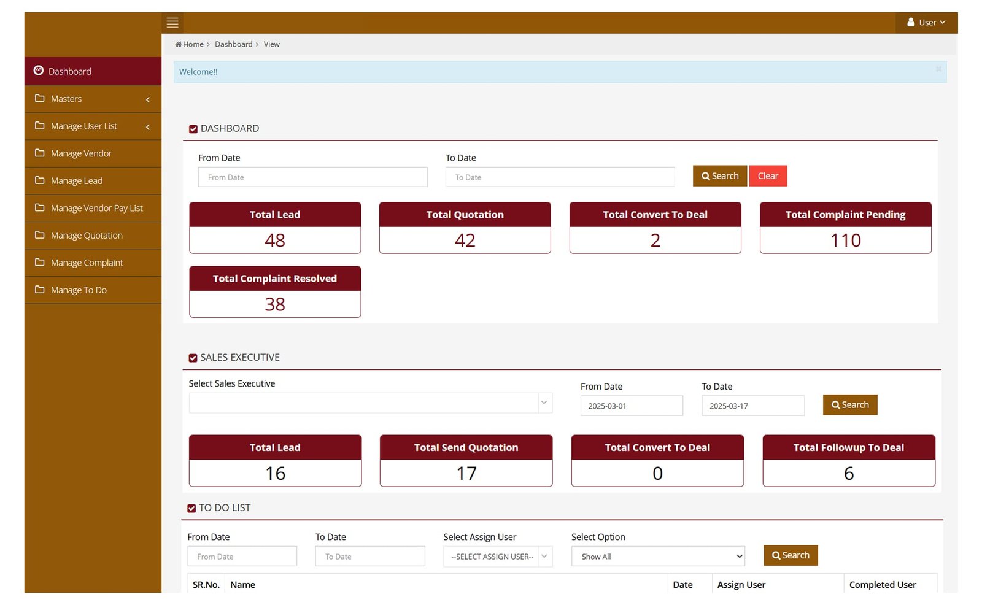This screenshot has height=605, width=982.
Task: Click the folder icon beside Manage Vendor
Action: (x=40, y=153)
